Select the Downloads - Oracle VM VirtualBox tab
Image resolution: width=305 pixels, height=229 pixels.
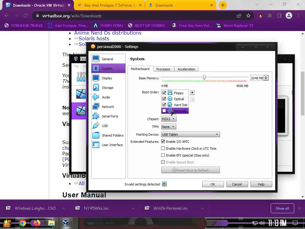click(38, 5)
